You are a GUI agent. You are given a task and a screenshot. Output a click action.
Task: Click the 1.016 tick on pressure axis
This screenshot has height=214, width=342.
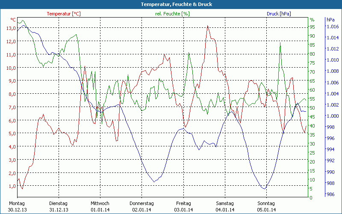point(332,27)
